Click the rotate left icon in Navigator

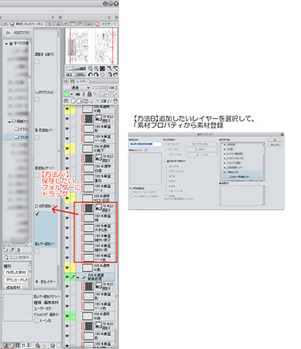(x=91, y=74)
